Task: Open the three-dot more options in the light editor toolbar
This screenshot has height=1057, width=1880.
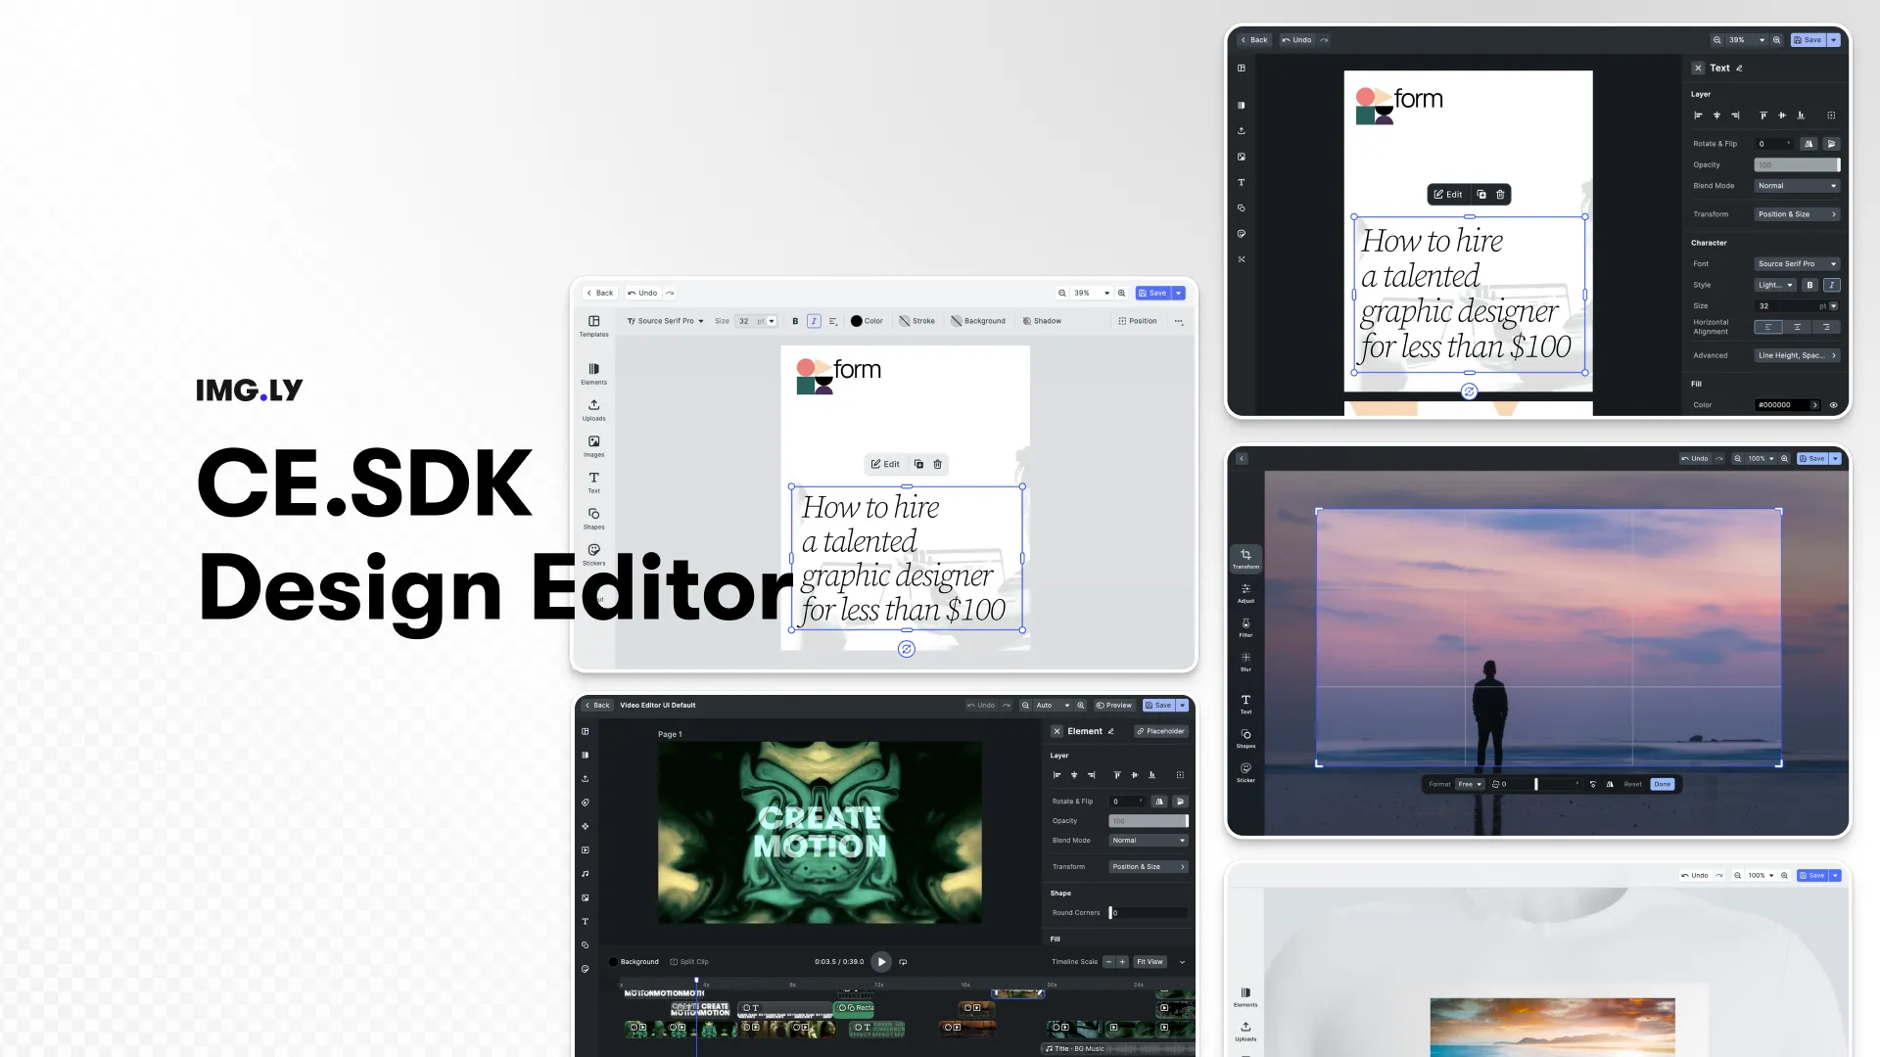Action: pos(1179,321)
